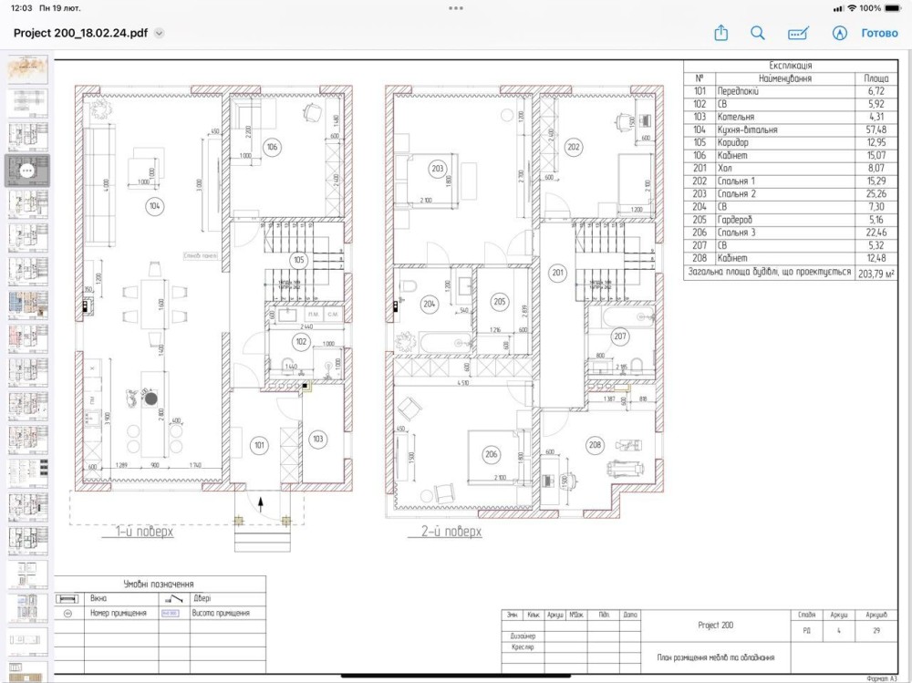Tap the ellipsis on the selected thumbnail
The width and height of the screenshot is (912, 683).
26,171
